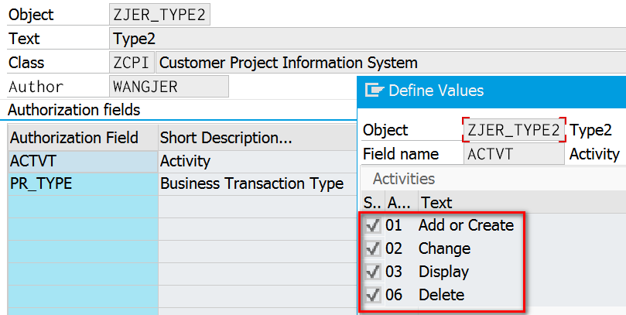Select the Authorization fields section header

click(x=74, y=110)
